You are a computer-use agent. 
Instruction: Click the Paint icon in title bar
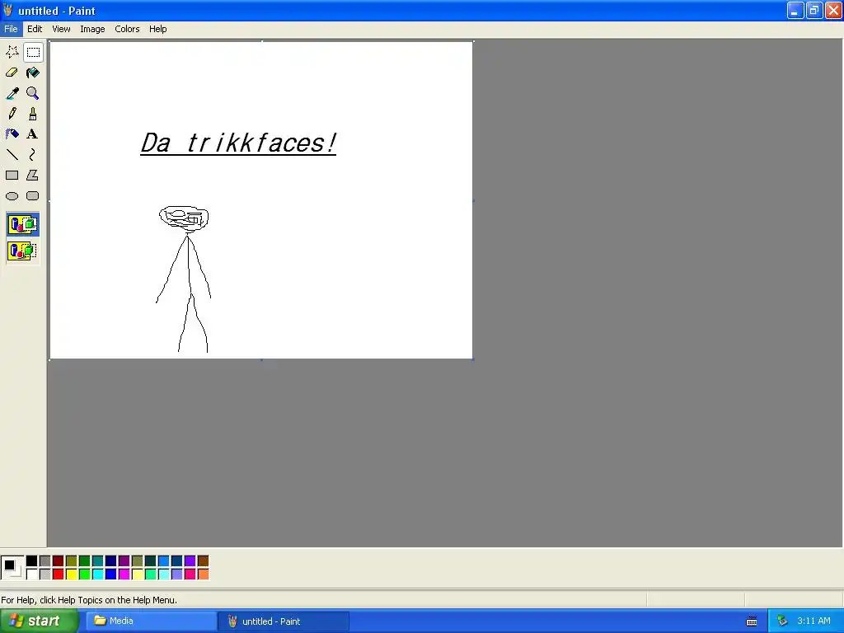point(7,10)
